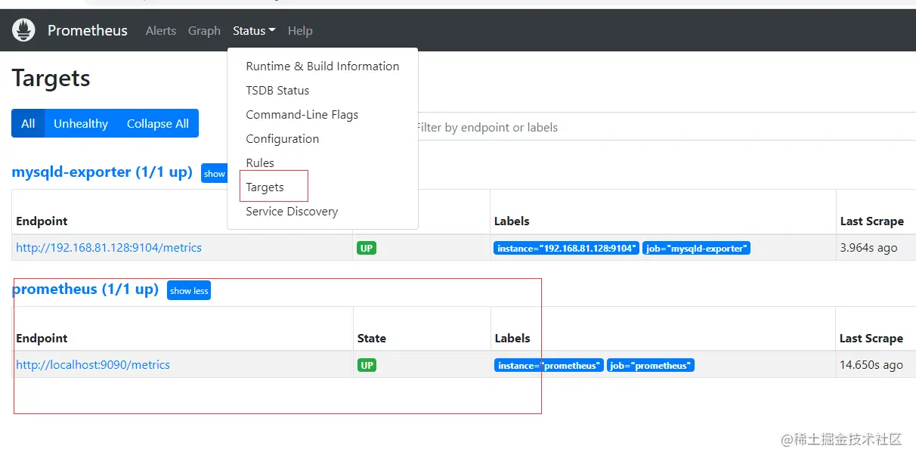Click Labels header in mysqld-exporter table
This screenshot has height=461, width=916.
(512, 221)
